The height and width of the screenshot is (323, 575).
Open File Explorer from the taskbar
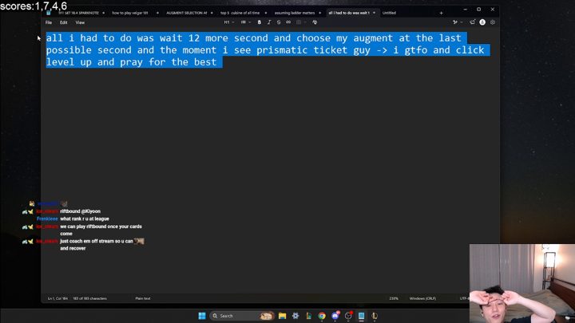point(282,316)
